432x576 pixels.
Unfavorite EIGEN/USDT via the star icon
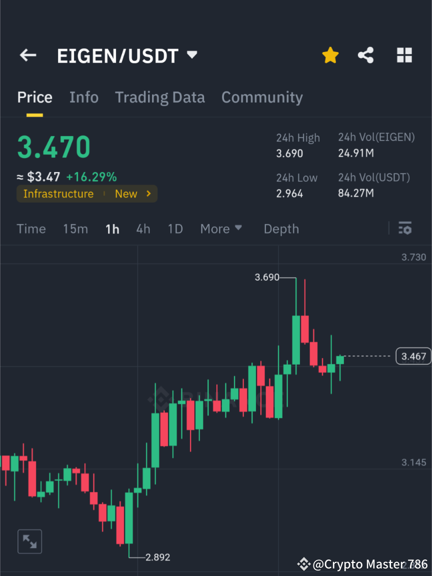click(x=330, y=55)
